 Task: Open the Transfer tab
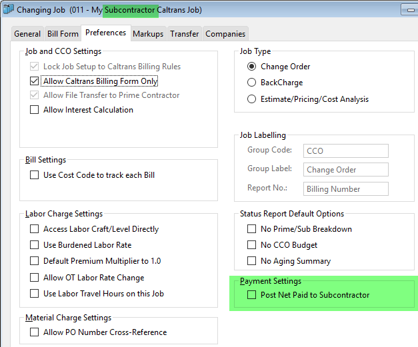pyautogui.click(x=184, y=34)
